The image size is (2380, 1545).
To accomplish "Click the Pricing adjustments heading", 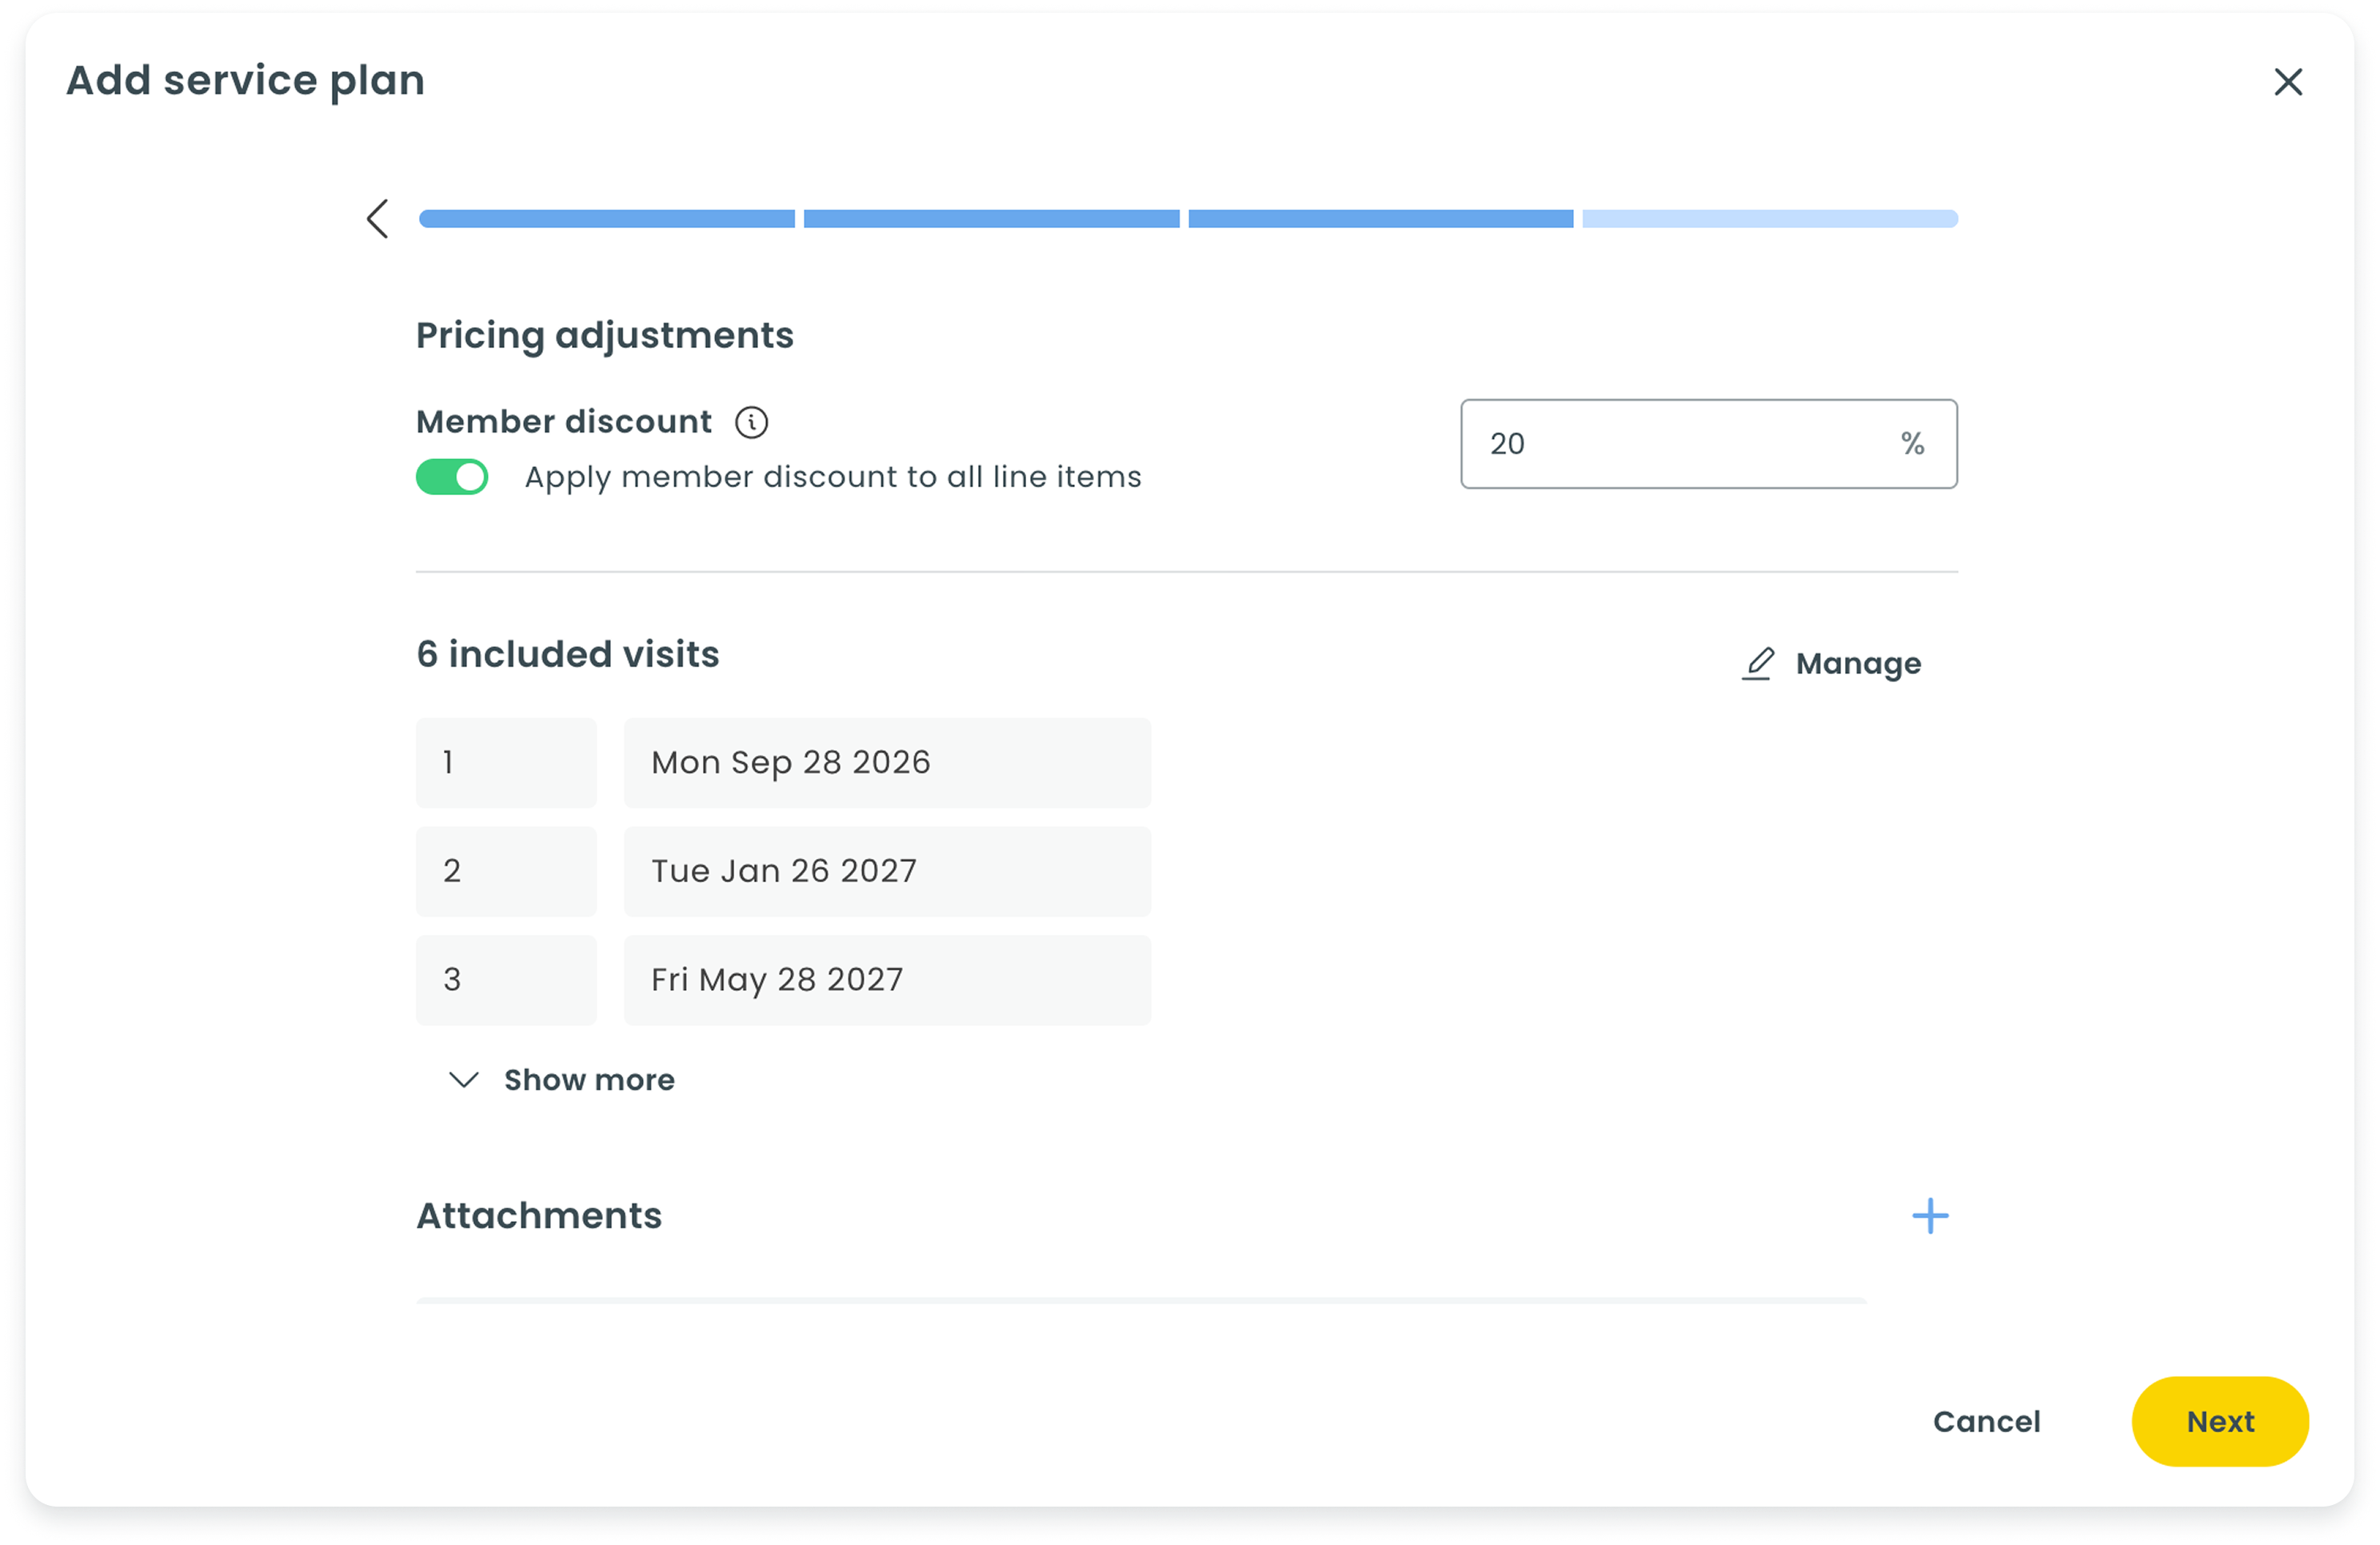I will tap(605, 336).
